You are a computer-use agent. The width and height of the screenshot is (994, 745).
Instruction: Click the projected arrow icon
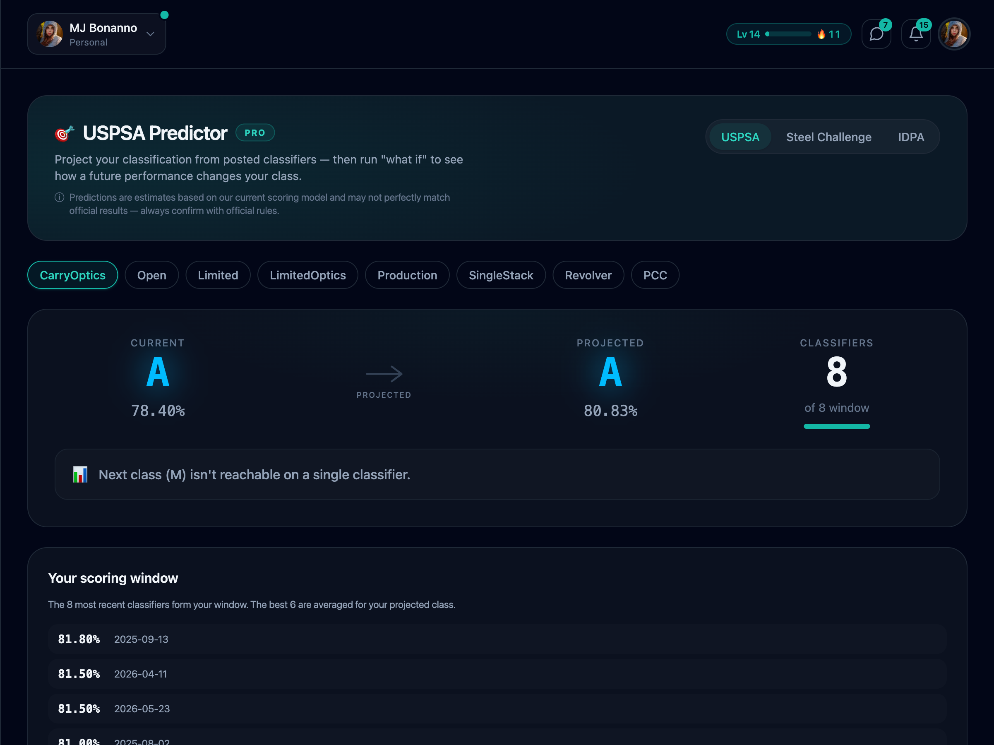point(384,373)
